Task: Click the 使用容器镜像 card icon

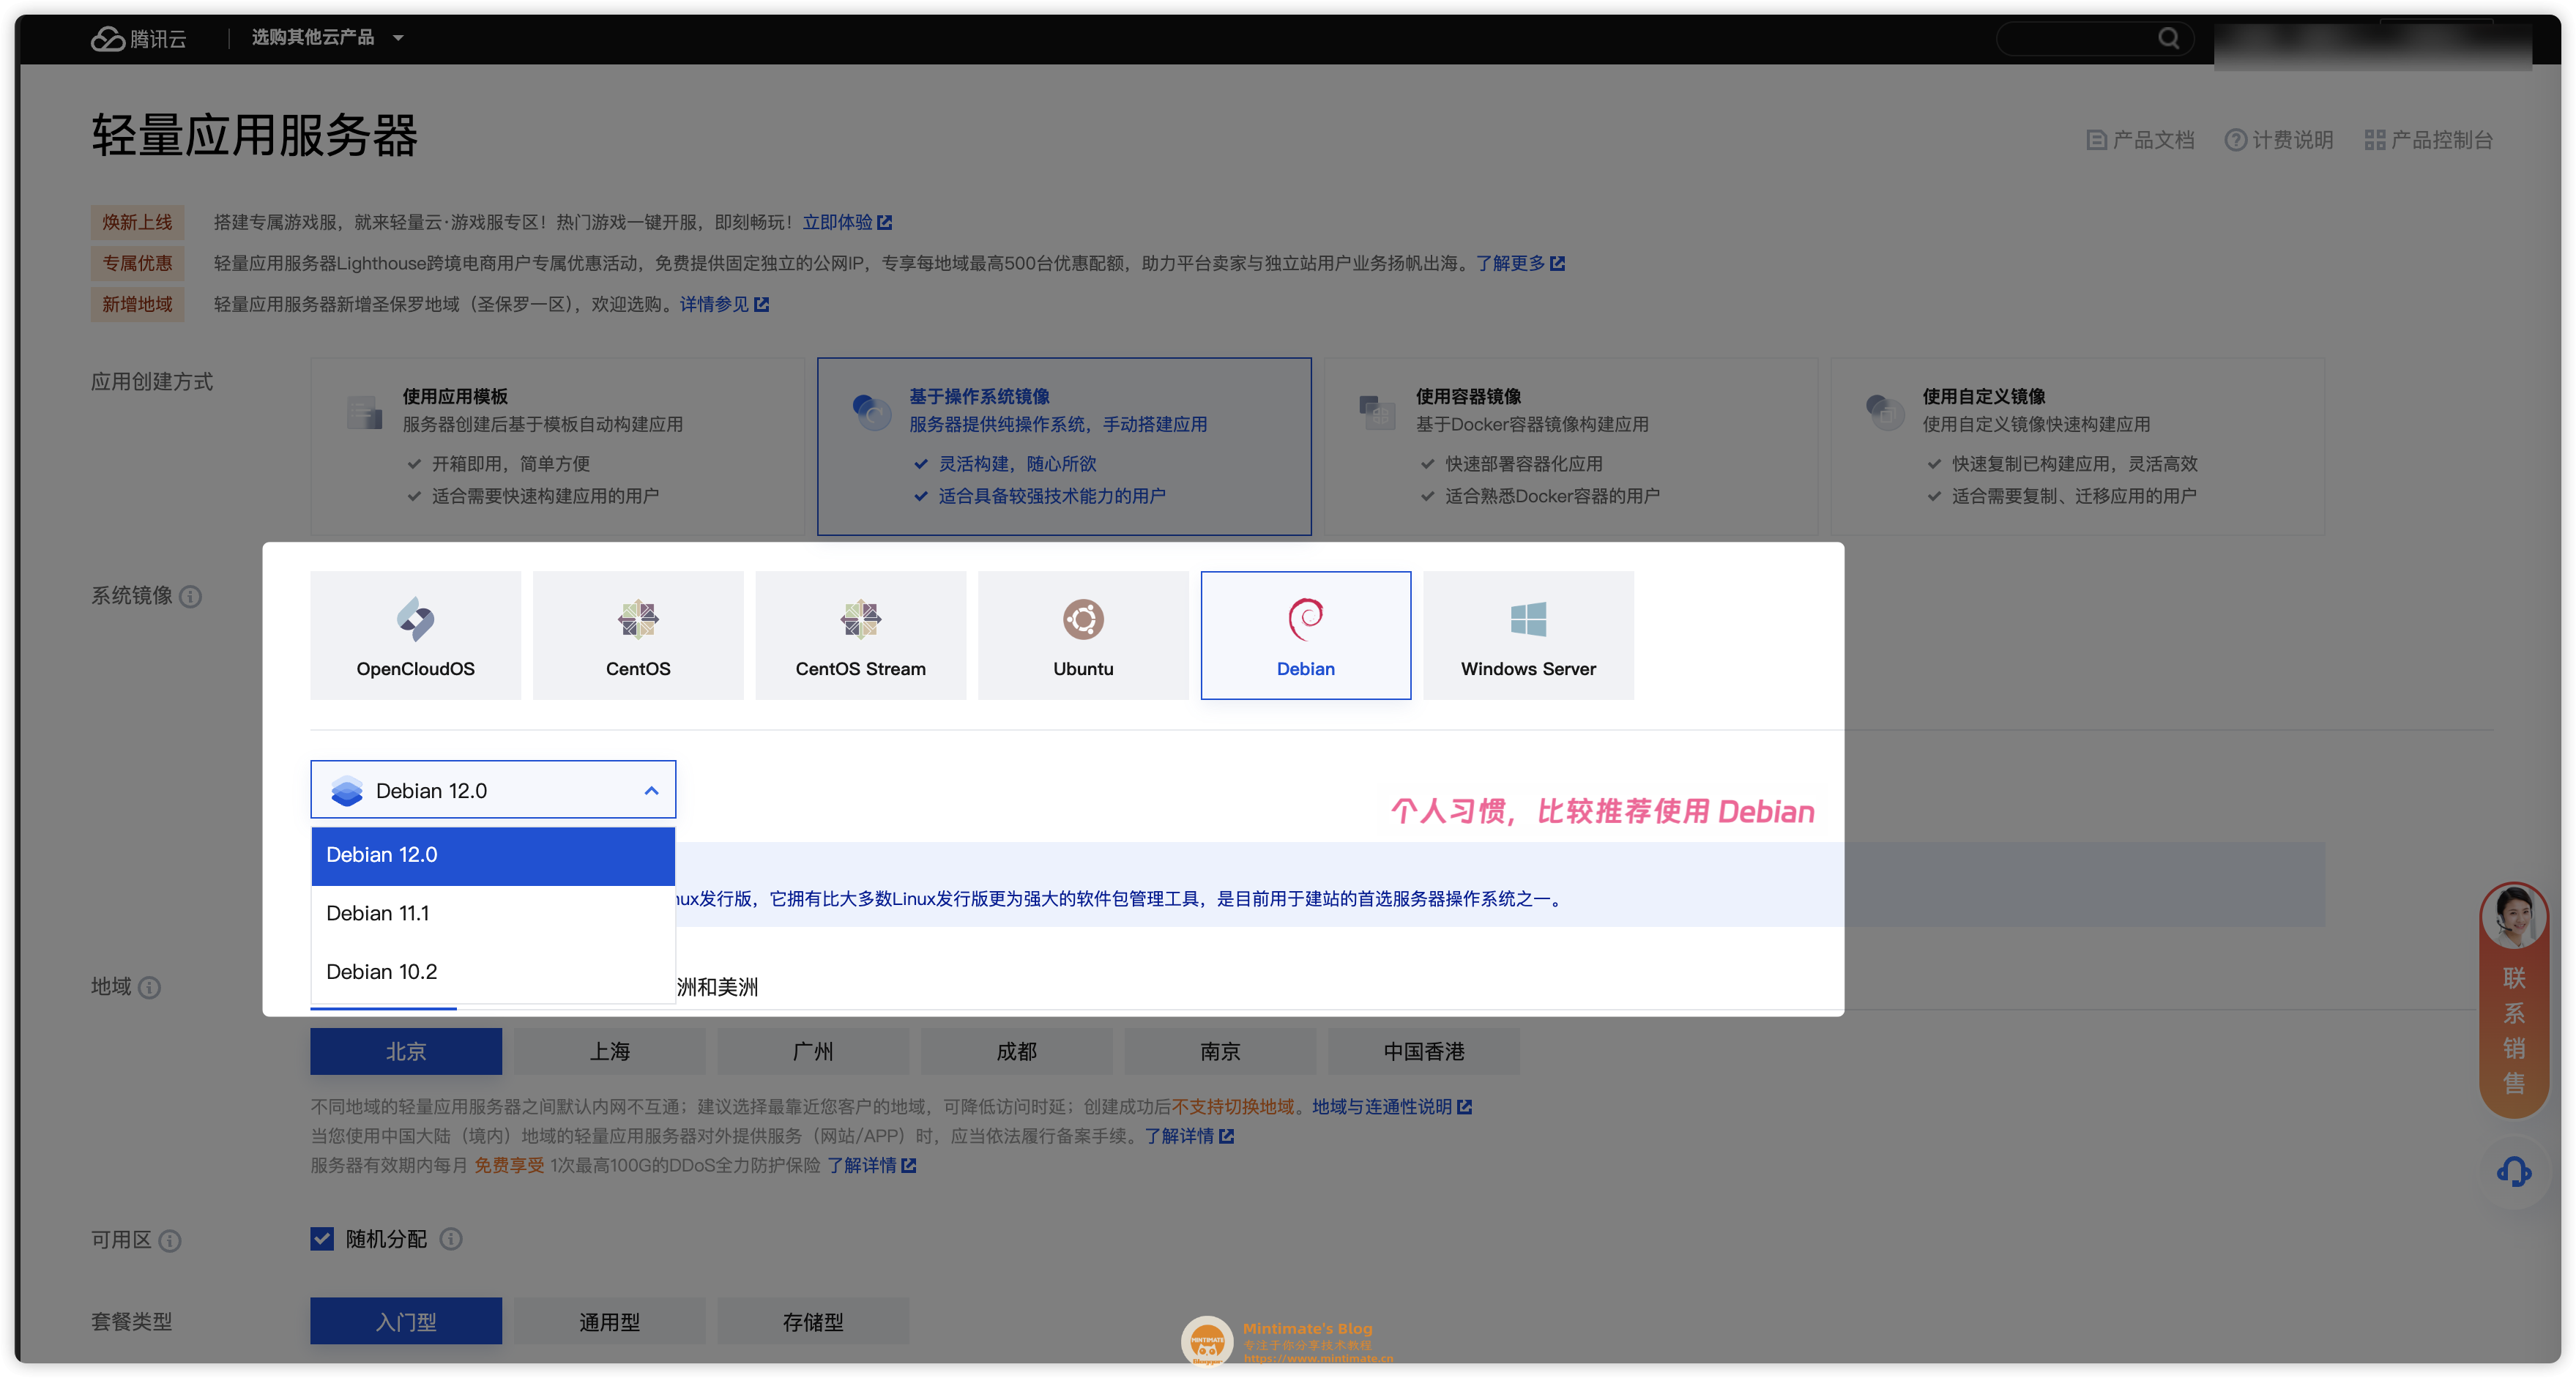Action: click(1377, 412)
